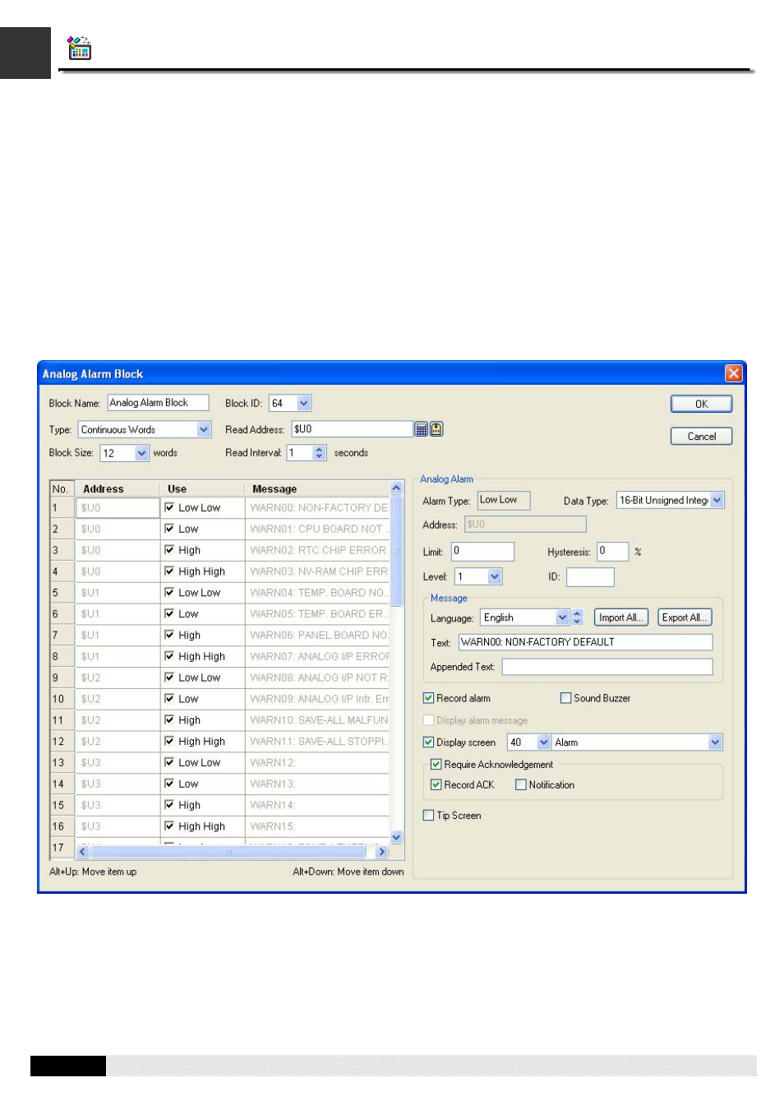Expand the Alarm screen name dropdown
Screen dimensions: 784x1110
715,742
